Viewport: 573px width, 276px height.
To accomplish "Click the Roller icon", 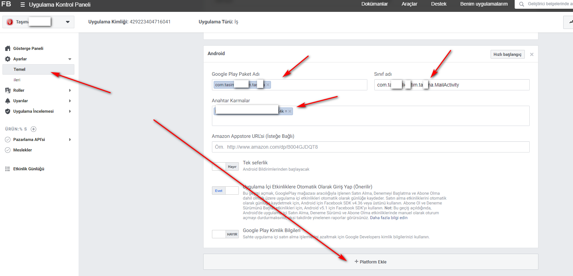I will [x=8, y=90].
